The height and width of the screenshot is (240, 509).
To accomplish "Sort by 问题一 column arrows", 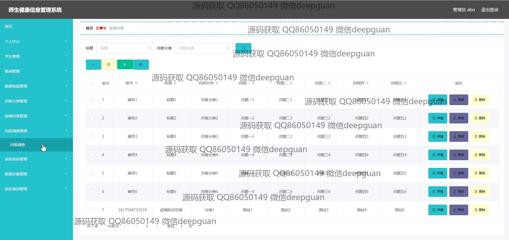I will click(x=253, y=83).
